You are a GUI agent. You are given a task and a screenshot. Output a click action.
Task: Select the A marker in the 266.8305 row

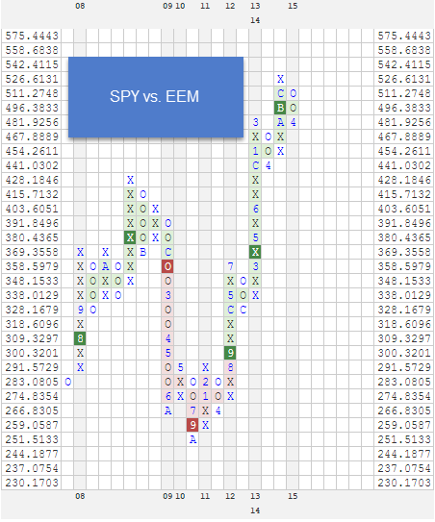coord(168,410)
